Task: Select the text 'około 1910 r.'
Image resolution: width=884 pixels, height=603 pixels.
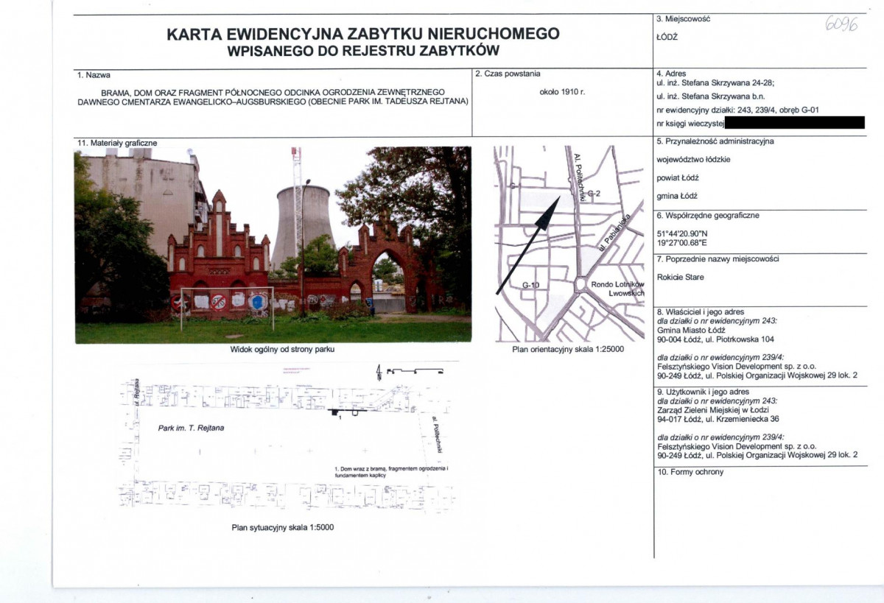Action: [x=562, y=93]
